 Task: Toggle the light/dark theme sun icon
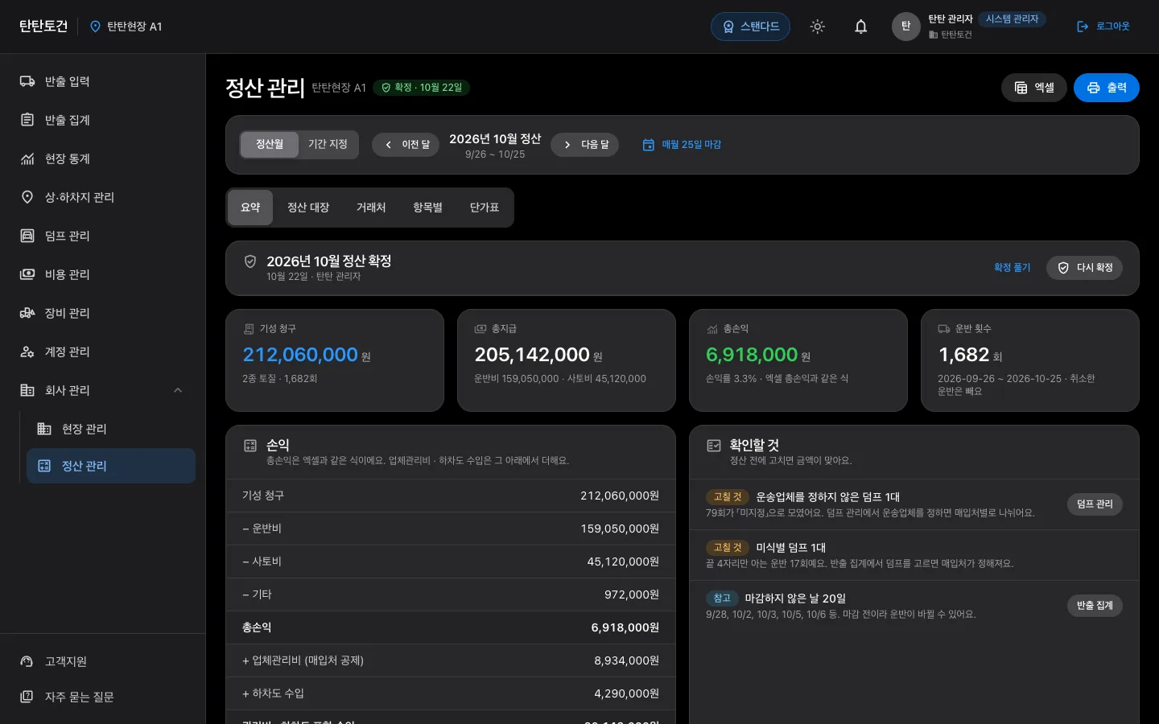[817, 27]
